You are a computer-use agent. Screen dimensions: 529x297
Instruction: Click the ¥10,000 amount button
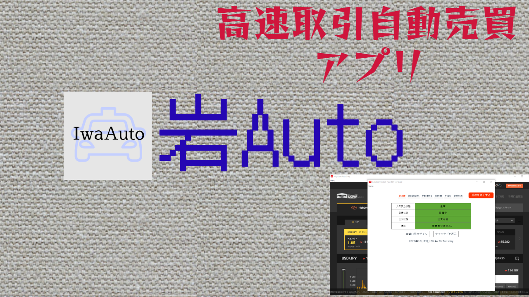pos(499,286)
